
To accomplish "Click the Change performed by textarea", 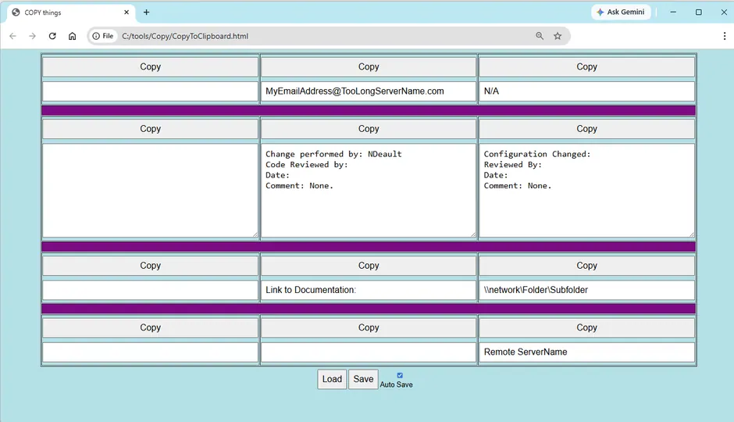I will 369,191.
